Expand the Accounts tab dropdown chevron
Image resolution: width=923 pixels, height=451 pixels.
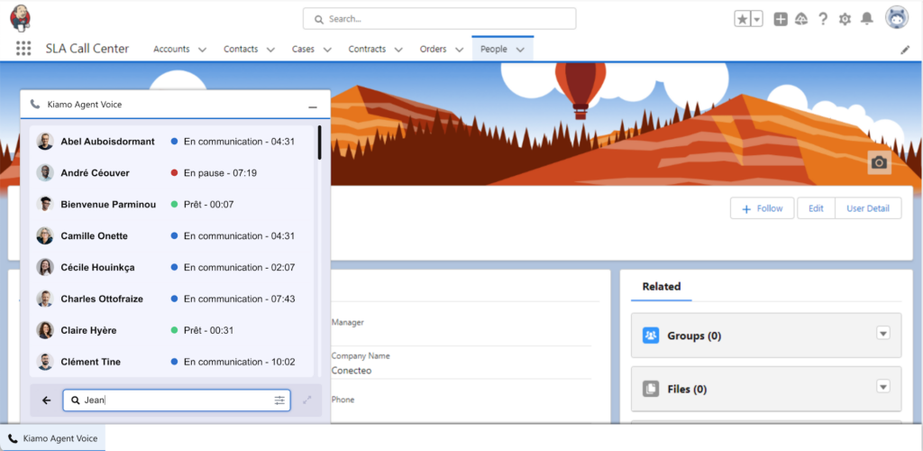coord(202,50)
